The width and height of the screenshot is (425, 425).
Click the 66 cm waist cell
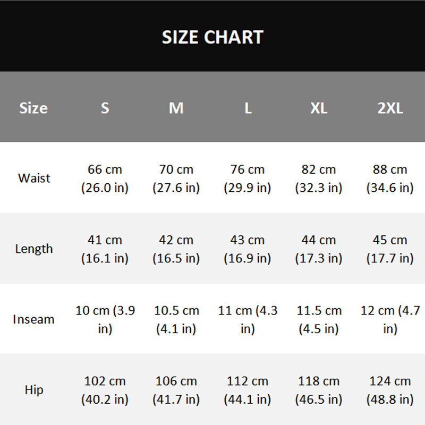tap(105, 178)
